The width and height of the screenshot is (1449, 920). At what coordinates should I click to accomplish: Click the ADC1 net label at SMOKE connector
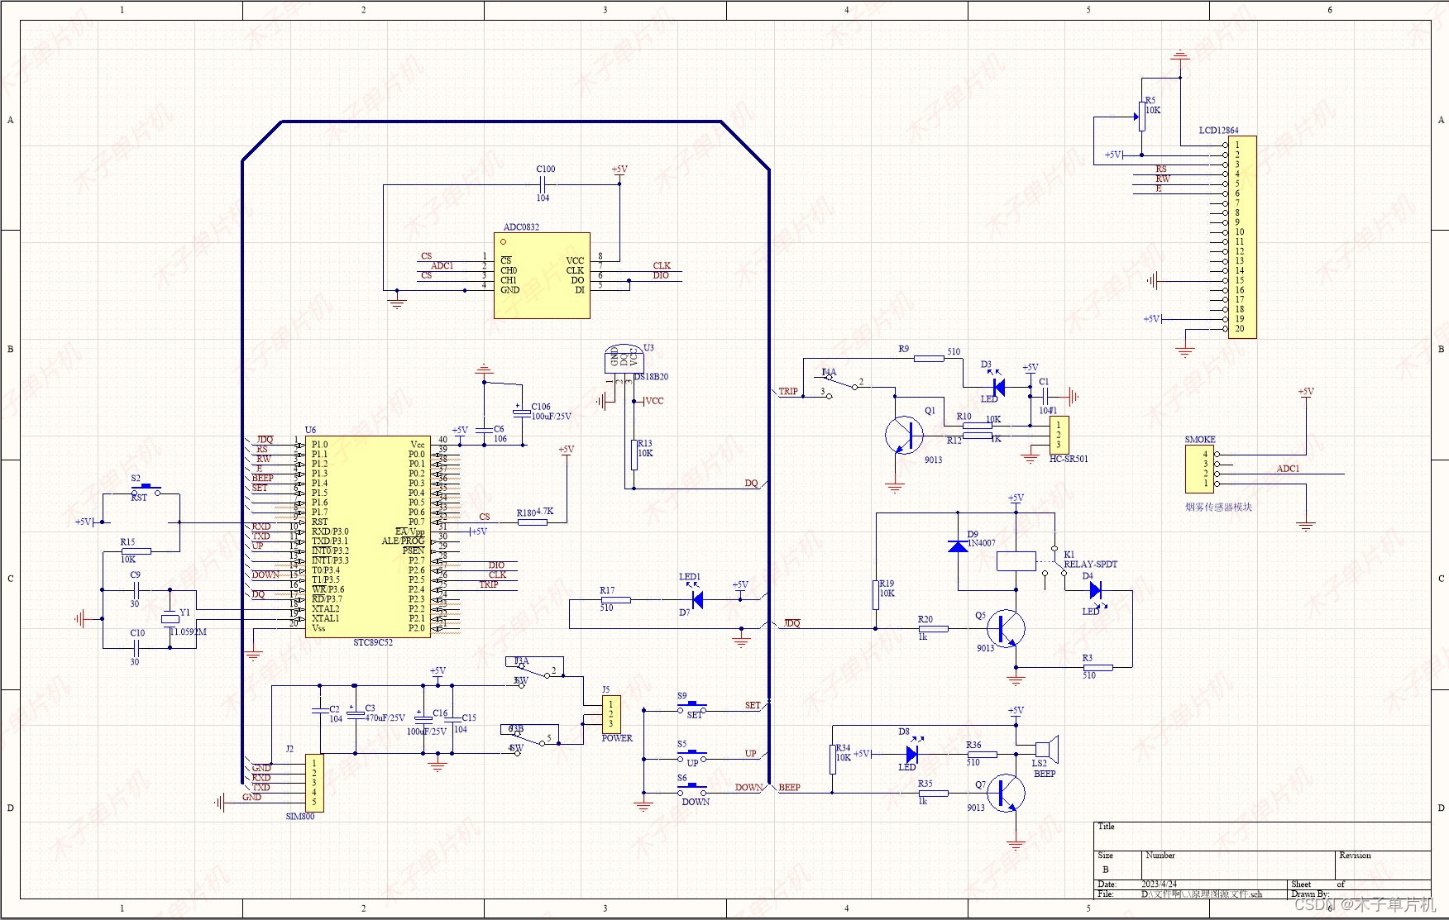pos(1288,469)
